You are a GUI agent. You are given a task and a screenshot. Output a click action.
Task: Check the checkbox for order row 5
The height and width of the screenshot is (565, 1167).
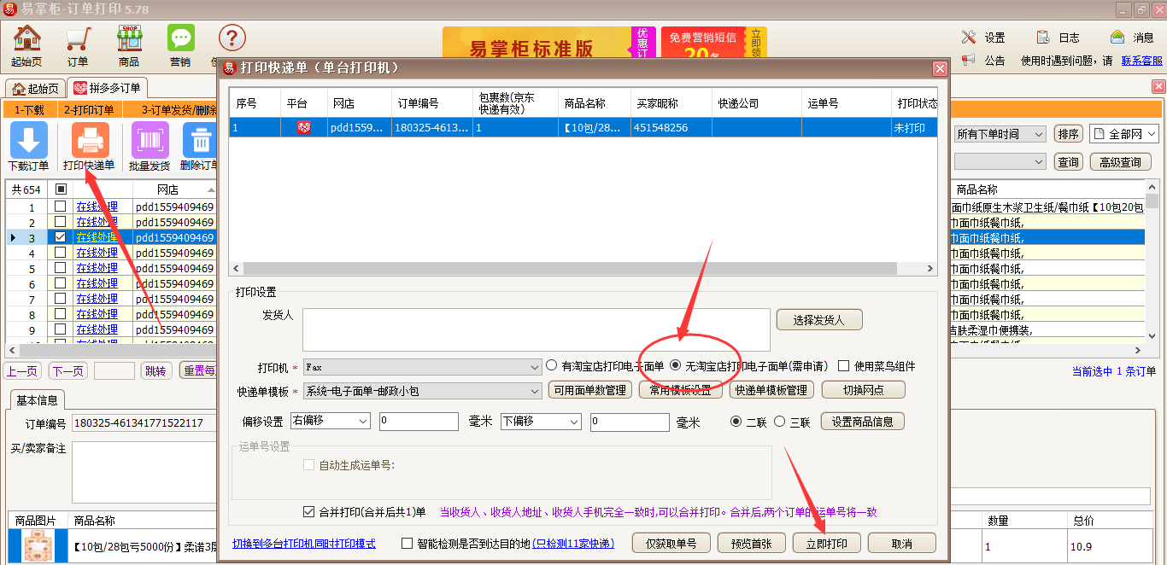point(60,268)
